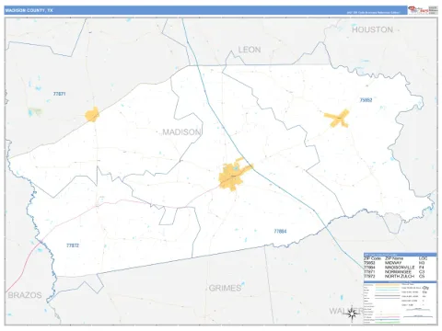
Task: Click ZIP code 77871 on the map
Action: point(59,94)
